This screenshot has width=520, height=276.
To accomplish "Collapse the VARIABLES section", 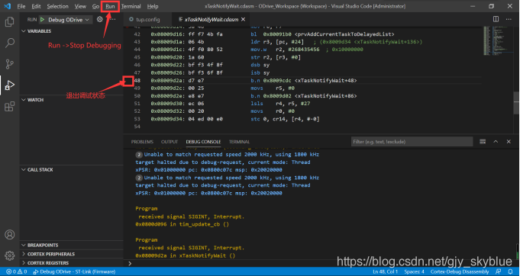I will (x=37, y=30).
